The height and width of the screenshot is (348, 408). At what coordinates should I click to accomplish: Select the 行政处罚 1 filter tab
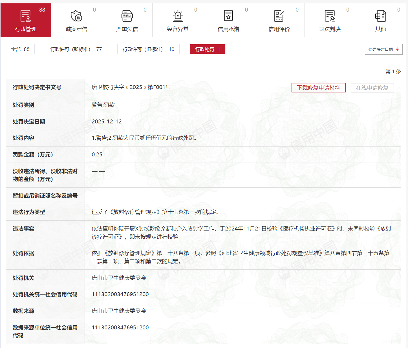point(208,49)
